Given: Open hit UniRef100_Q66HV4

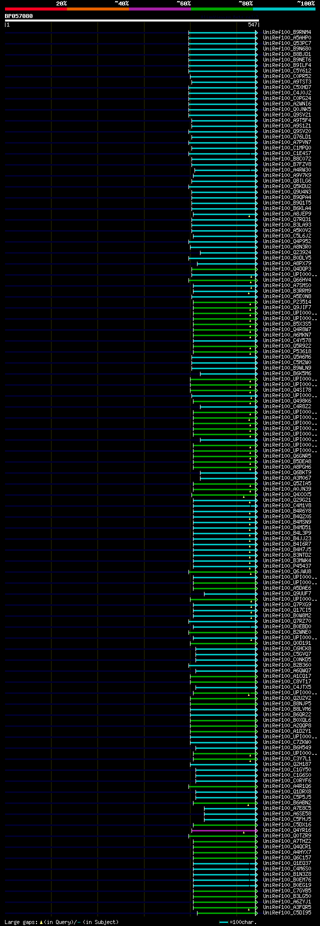Looking at the screenshot, I should point(287,280).
